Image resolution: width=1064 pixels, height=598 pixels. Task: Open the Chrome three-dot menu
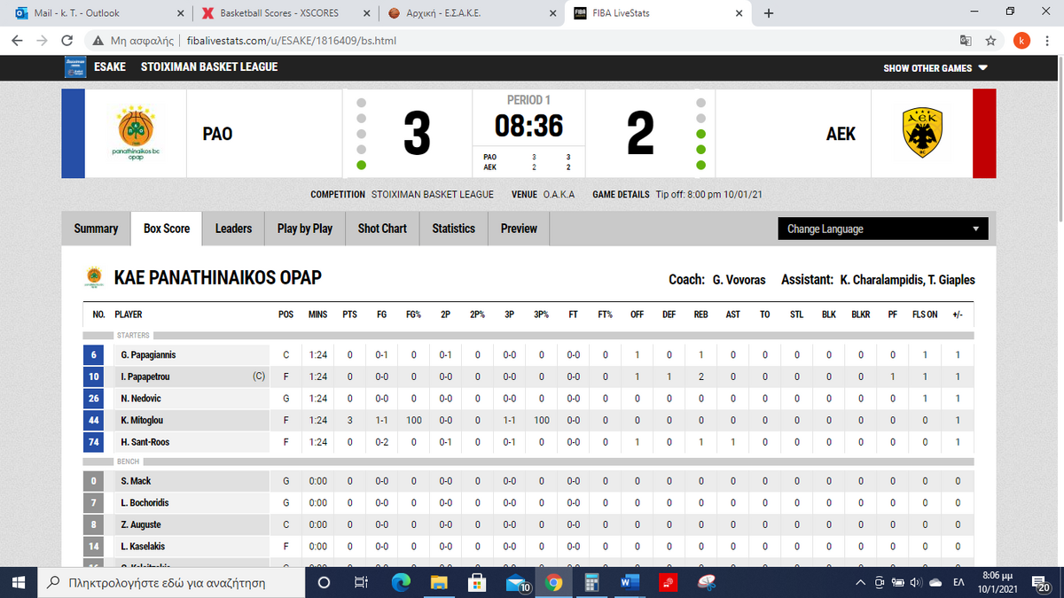(1049, 41)
